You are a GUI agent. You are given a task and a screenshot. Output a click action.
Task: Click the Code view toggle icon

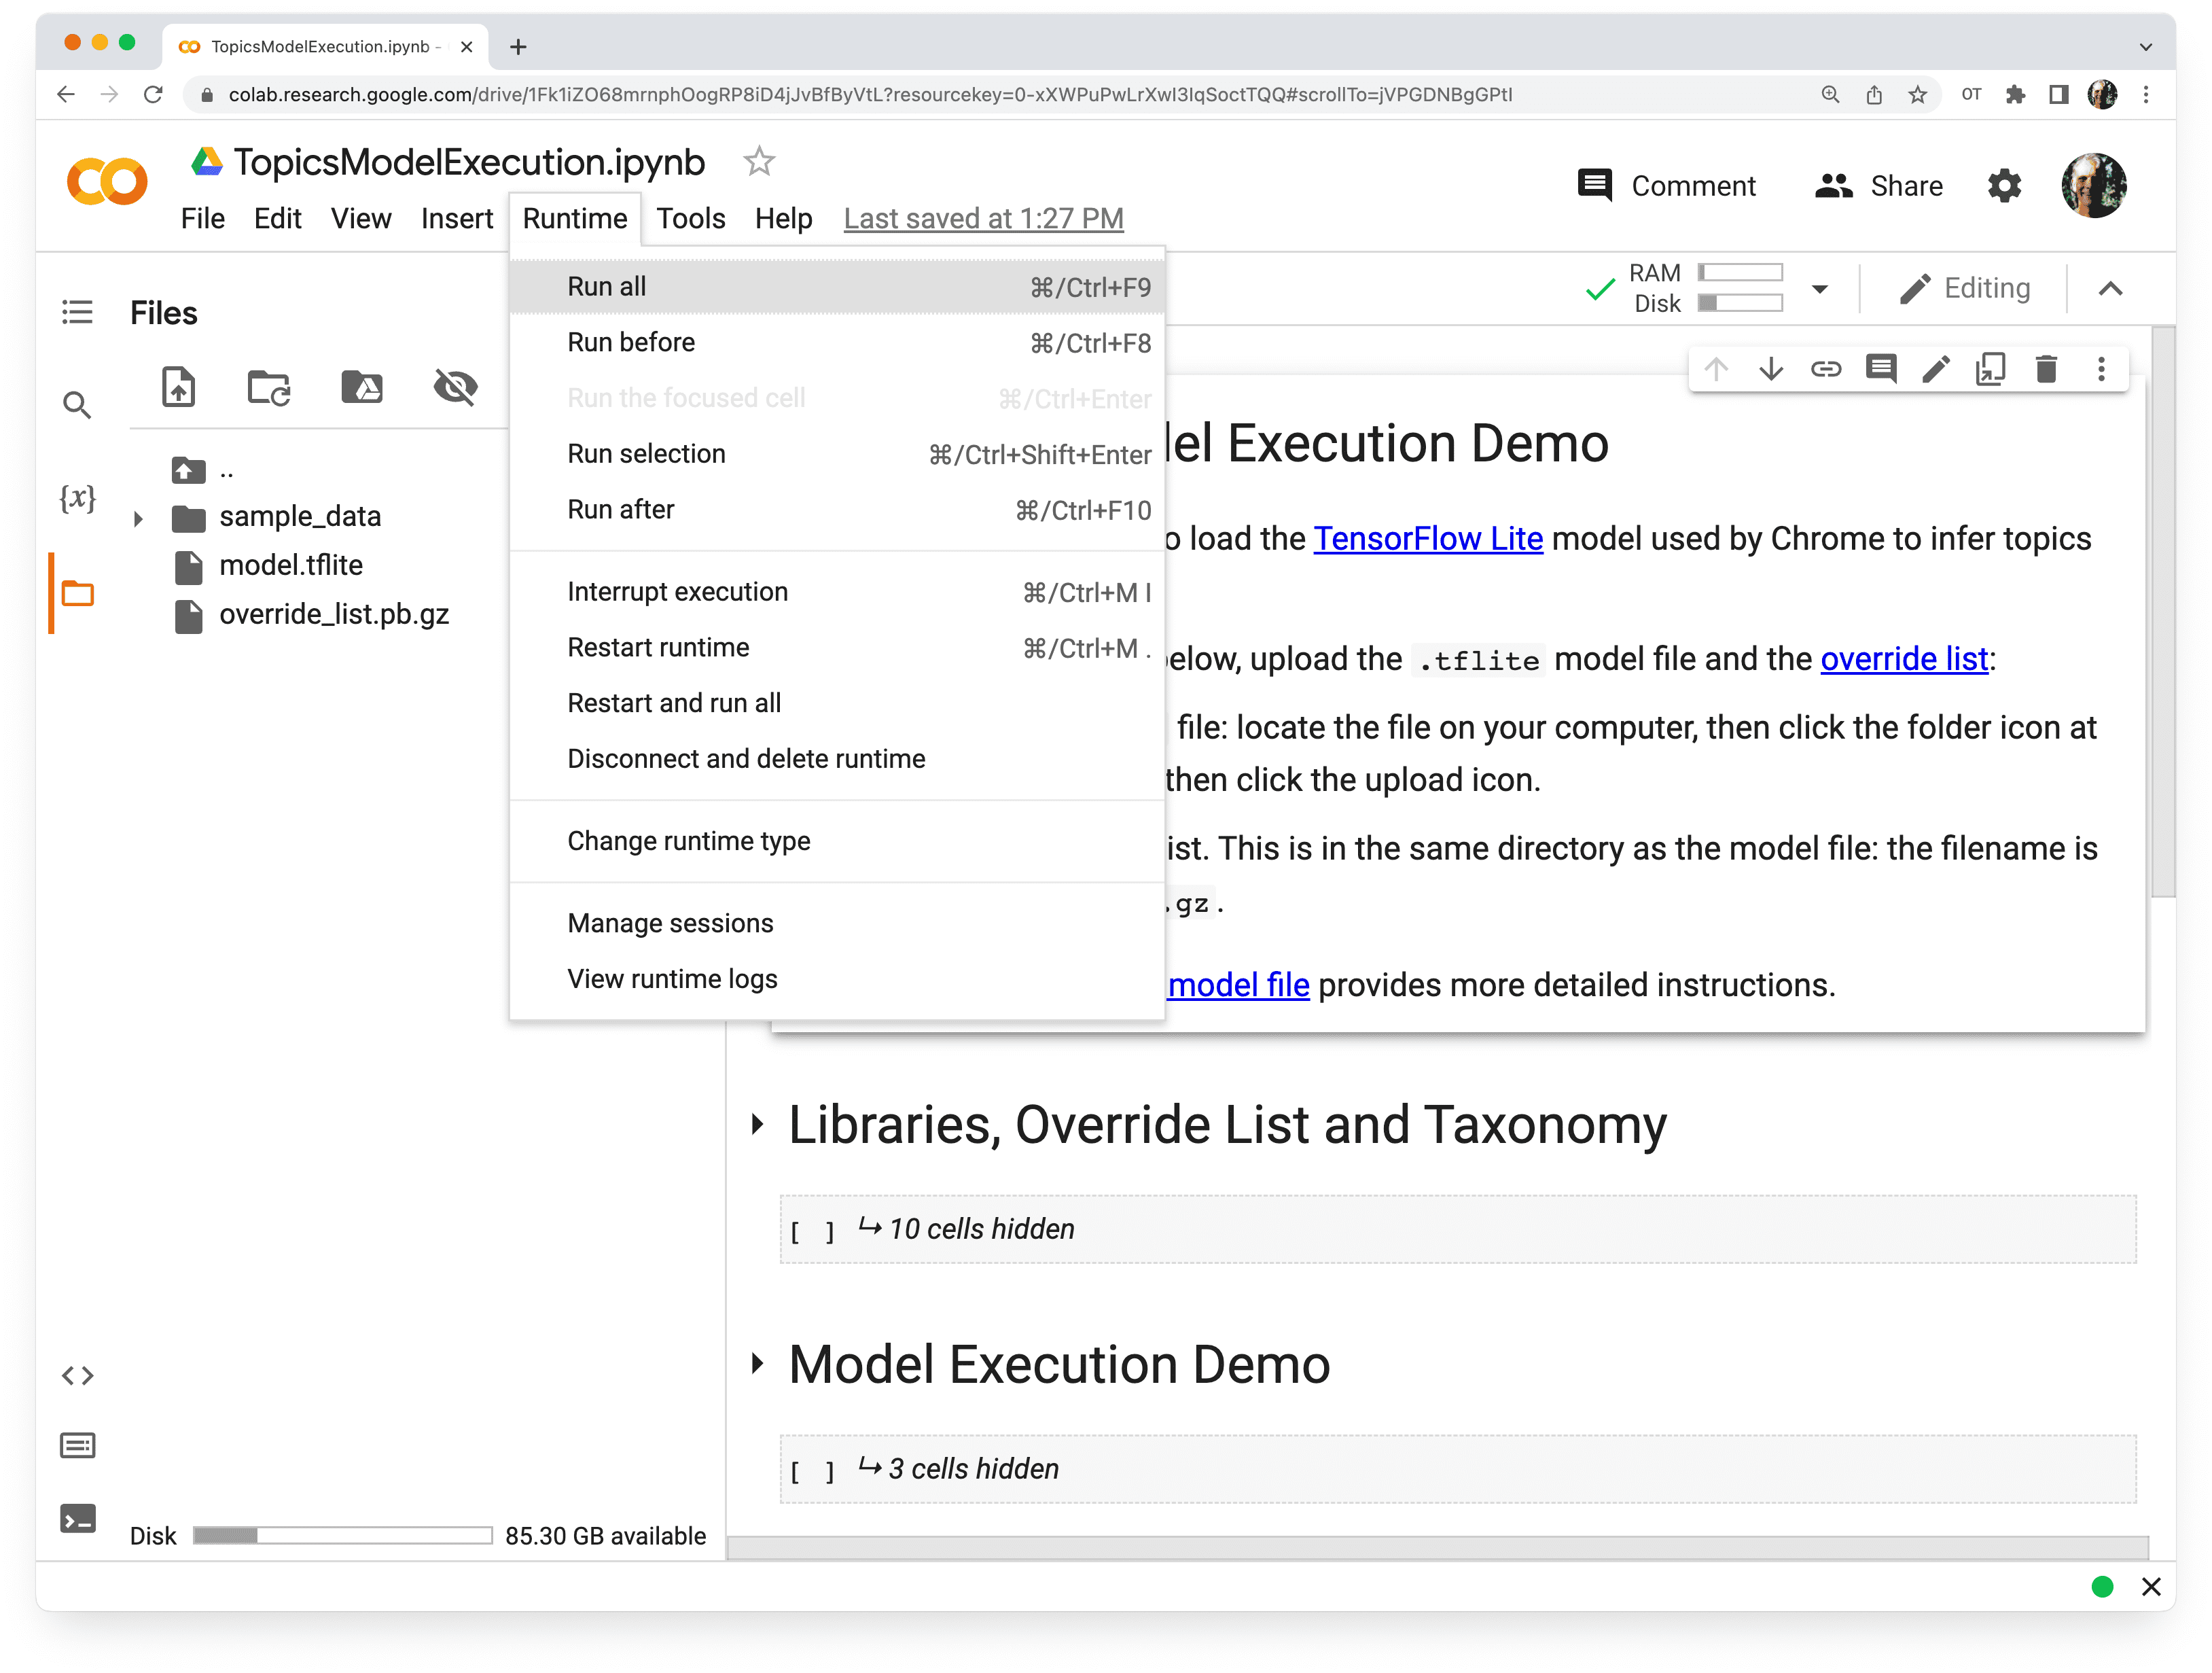(79, 1374)
